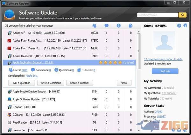Click the Adobe Reader X icon
Viewport: 191px width, 135px height.
click(9, 56)
